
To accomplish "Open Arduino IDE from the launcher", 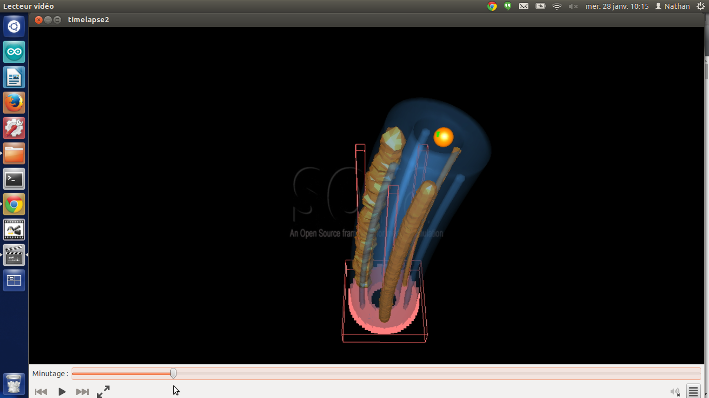I will pos(14,52).
